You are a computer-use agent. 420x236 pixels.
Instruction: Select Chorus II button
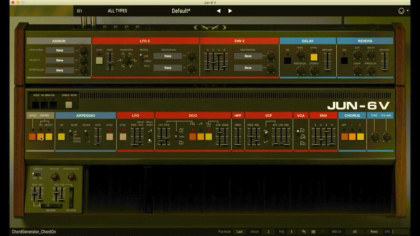pos(360,137)
